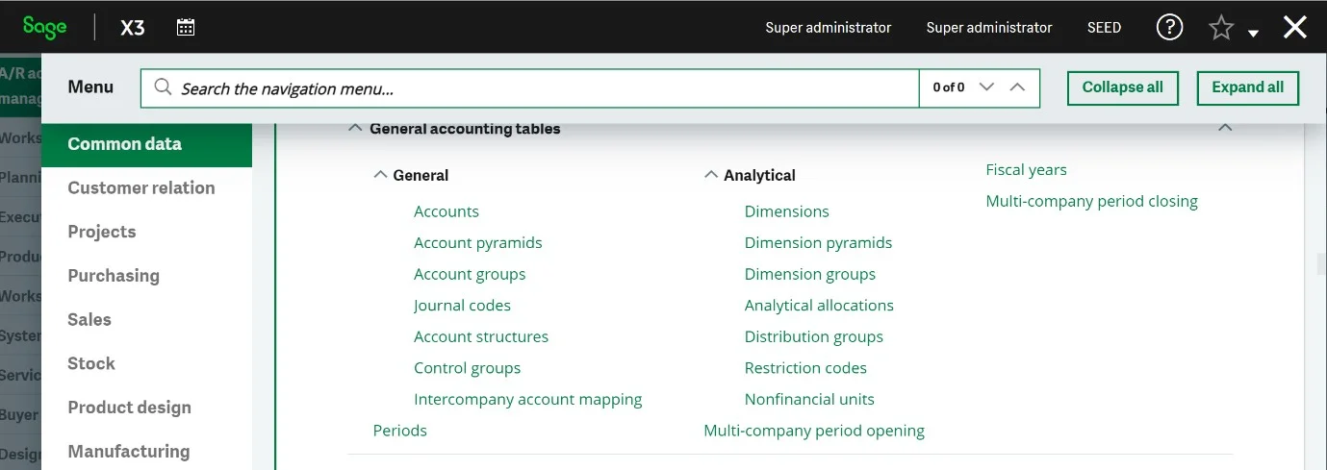Focus the navigation menu search field
1327x470 pixels.
[549, 88]
